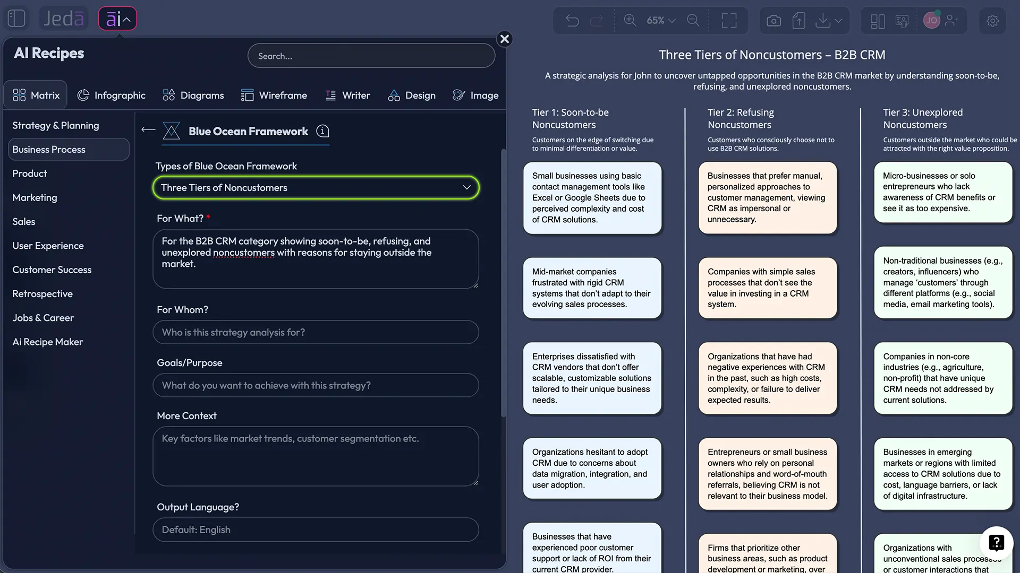
Task: Select Tier 3: Unexplored Noncustomers heading
Action: (x=922, y=118)
